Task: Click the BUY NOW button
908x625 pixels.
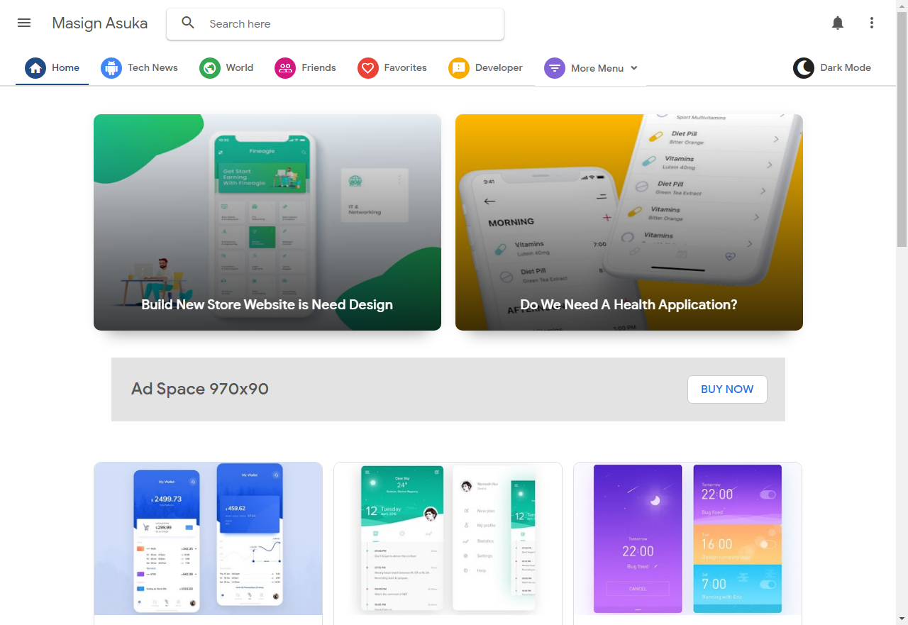Action: (x=727, y=389)
